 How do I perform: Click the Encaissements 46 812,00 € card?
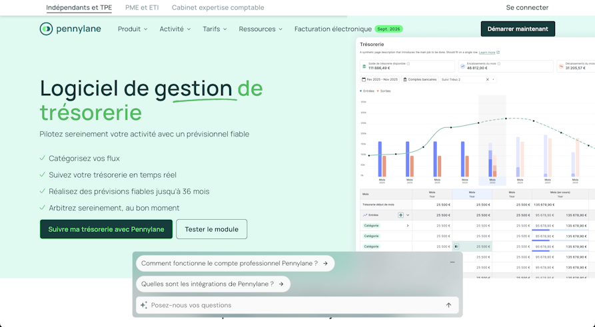[506, 66]
